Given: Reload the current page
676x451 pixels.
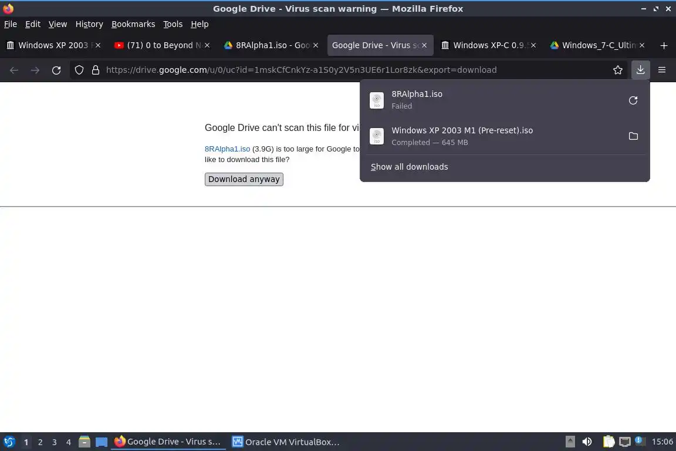Looking at the screenshot, I should pos(56,70).
